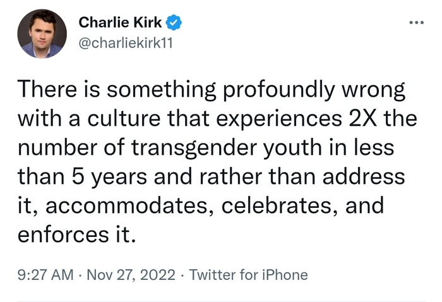Image resolution: width=442 pixels, height=302 pixels.
Task: Open the Twitter for iPhone source label
Action: tap(249, 275)
